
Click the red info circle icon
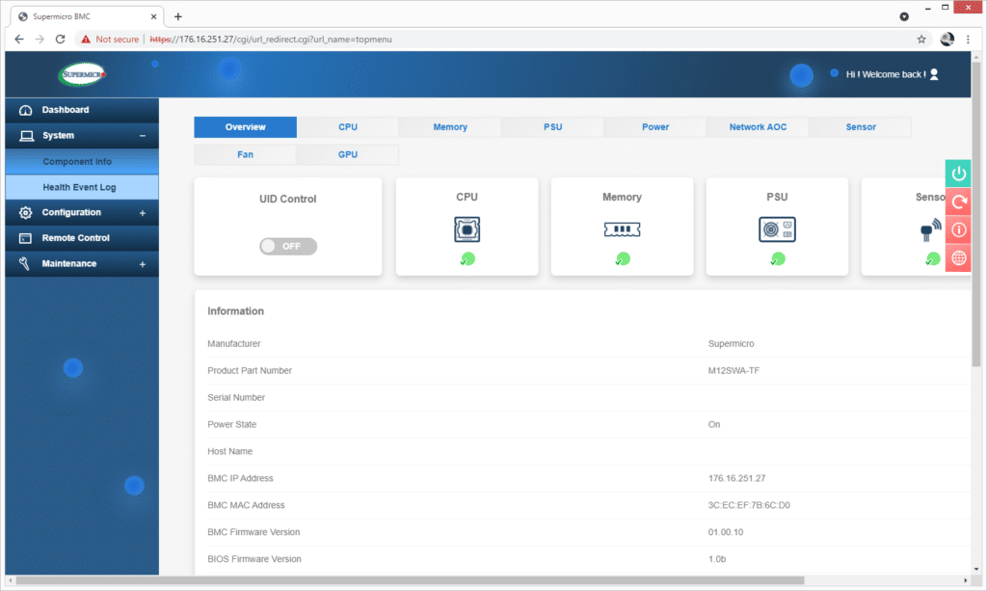(x=958, y=229)
